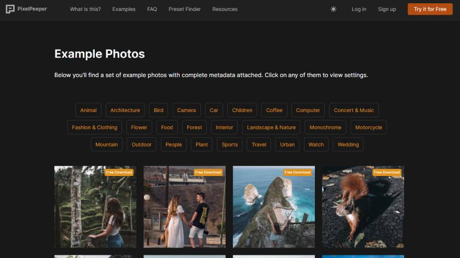460x258 pixels.
Task: Click the Try it for Free button
Action: [x=430, y=9]
